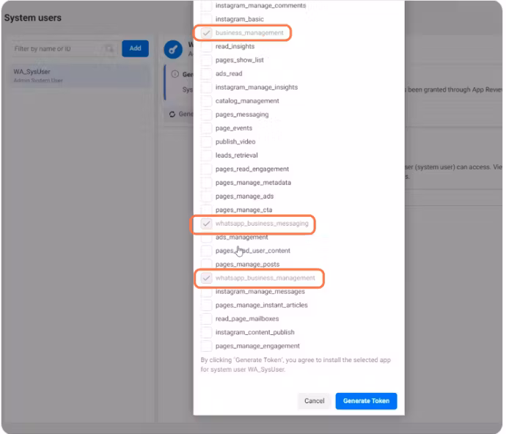Click the Add system user button
This screenshot has height=434, width=506.
[135, 48]
